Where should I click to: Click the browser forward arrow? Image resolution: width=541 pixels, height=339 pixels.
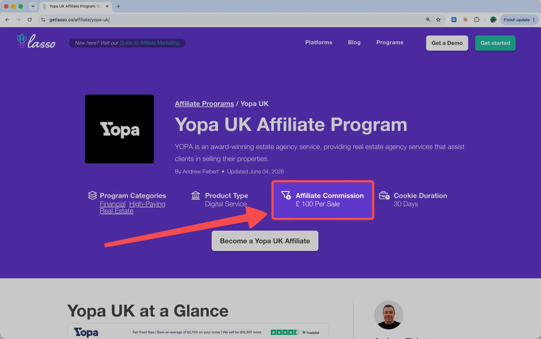pyautogui.click(x=18, y=20)
